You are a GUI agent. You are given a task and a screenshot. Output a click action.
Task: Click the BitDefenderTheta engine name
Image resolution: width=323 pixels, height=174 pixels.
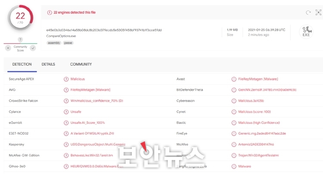coord(190,90)
